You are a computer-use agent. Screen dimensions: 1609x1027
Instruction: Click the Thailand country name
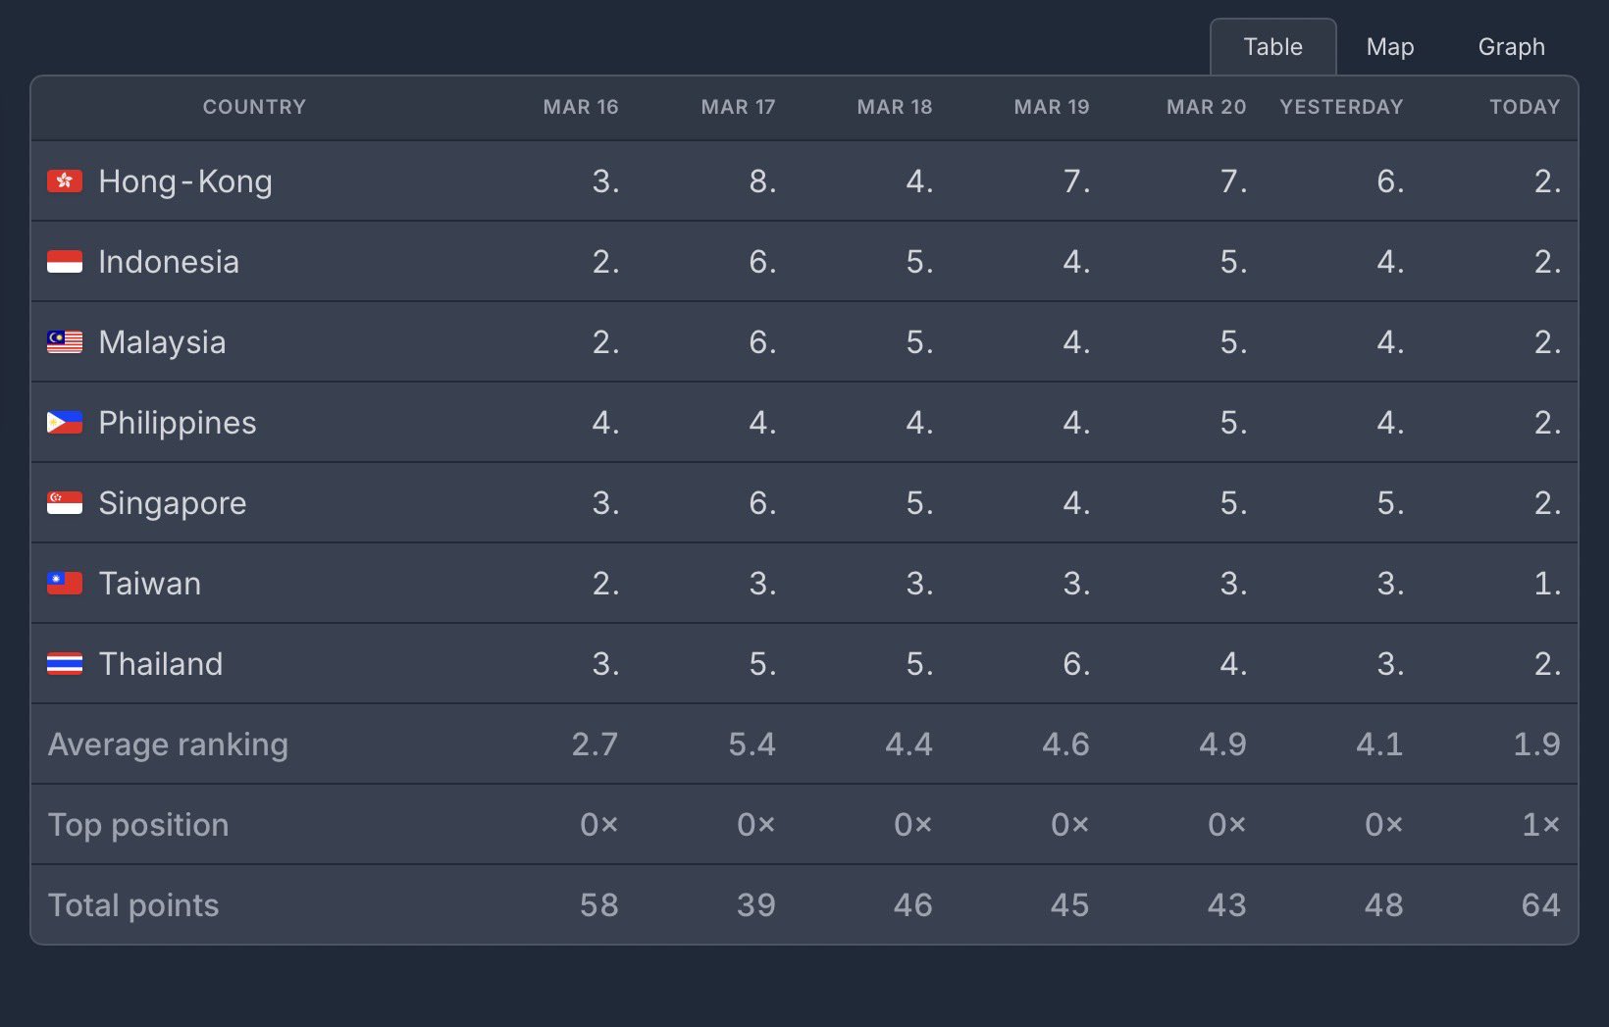tap(161, 664)
